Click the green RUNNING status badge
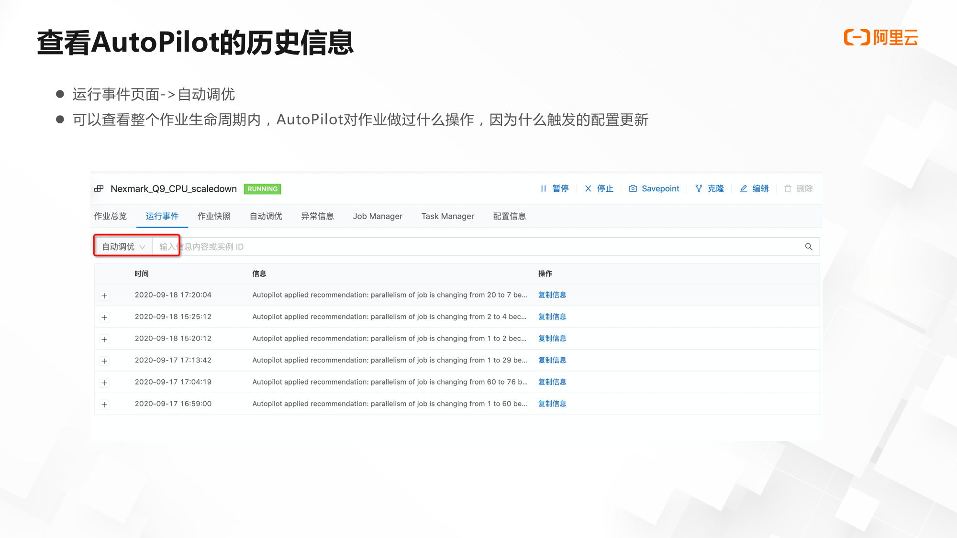 click(262, 189)
